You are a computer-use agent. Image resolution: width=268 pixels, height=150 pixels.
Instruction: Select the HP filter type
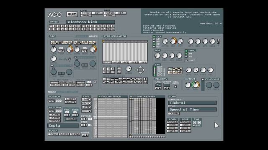coord(154,42)
